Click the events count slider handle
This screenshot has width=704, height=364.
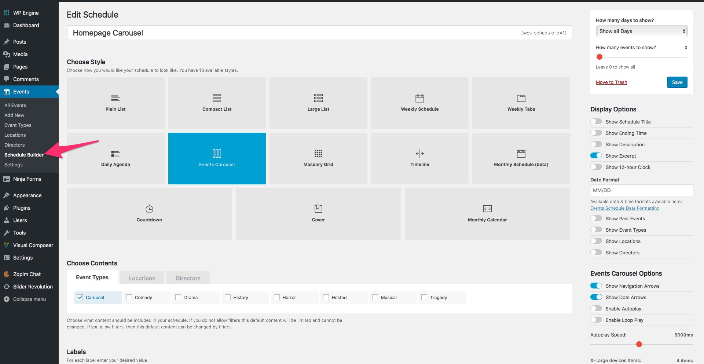[x=599, y=57]
